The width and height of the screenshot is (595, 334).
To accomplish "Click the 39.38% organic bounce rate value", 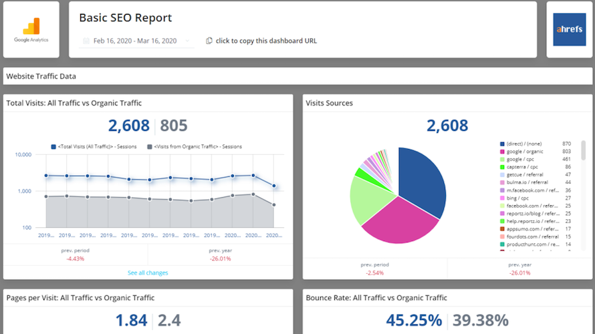I will click(481, 321).
